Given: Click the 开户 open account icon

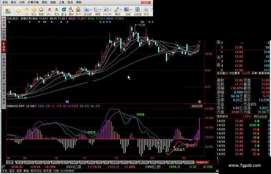Looking at the screenshot, I should (78, 11).
